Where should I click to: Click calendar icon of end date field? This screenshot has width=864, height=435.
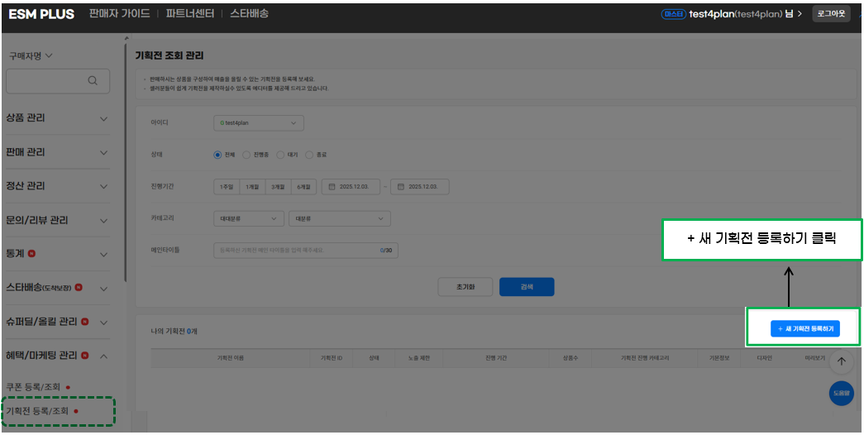pyautogui.click(x=401, y=187)
